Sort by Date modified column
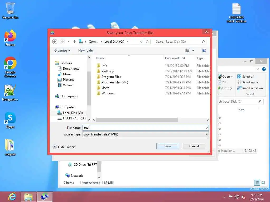 pyautogui.click(x=179, y=58)
